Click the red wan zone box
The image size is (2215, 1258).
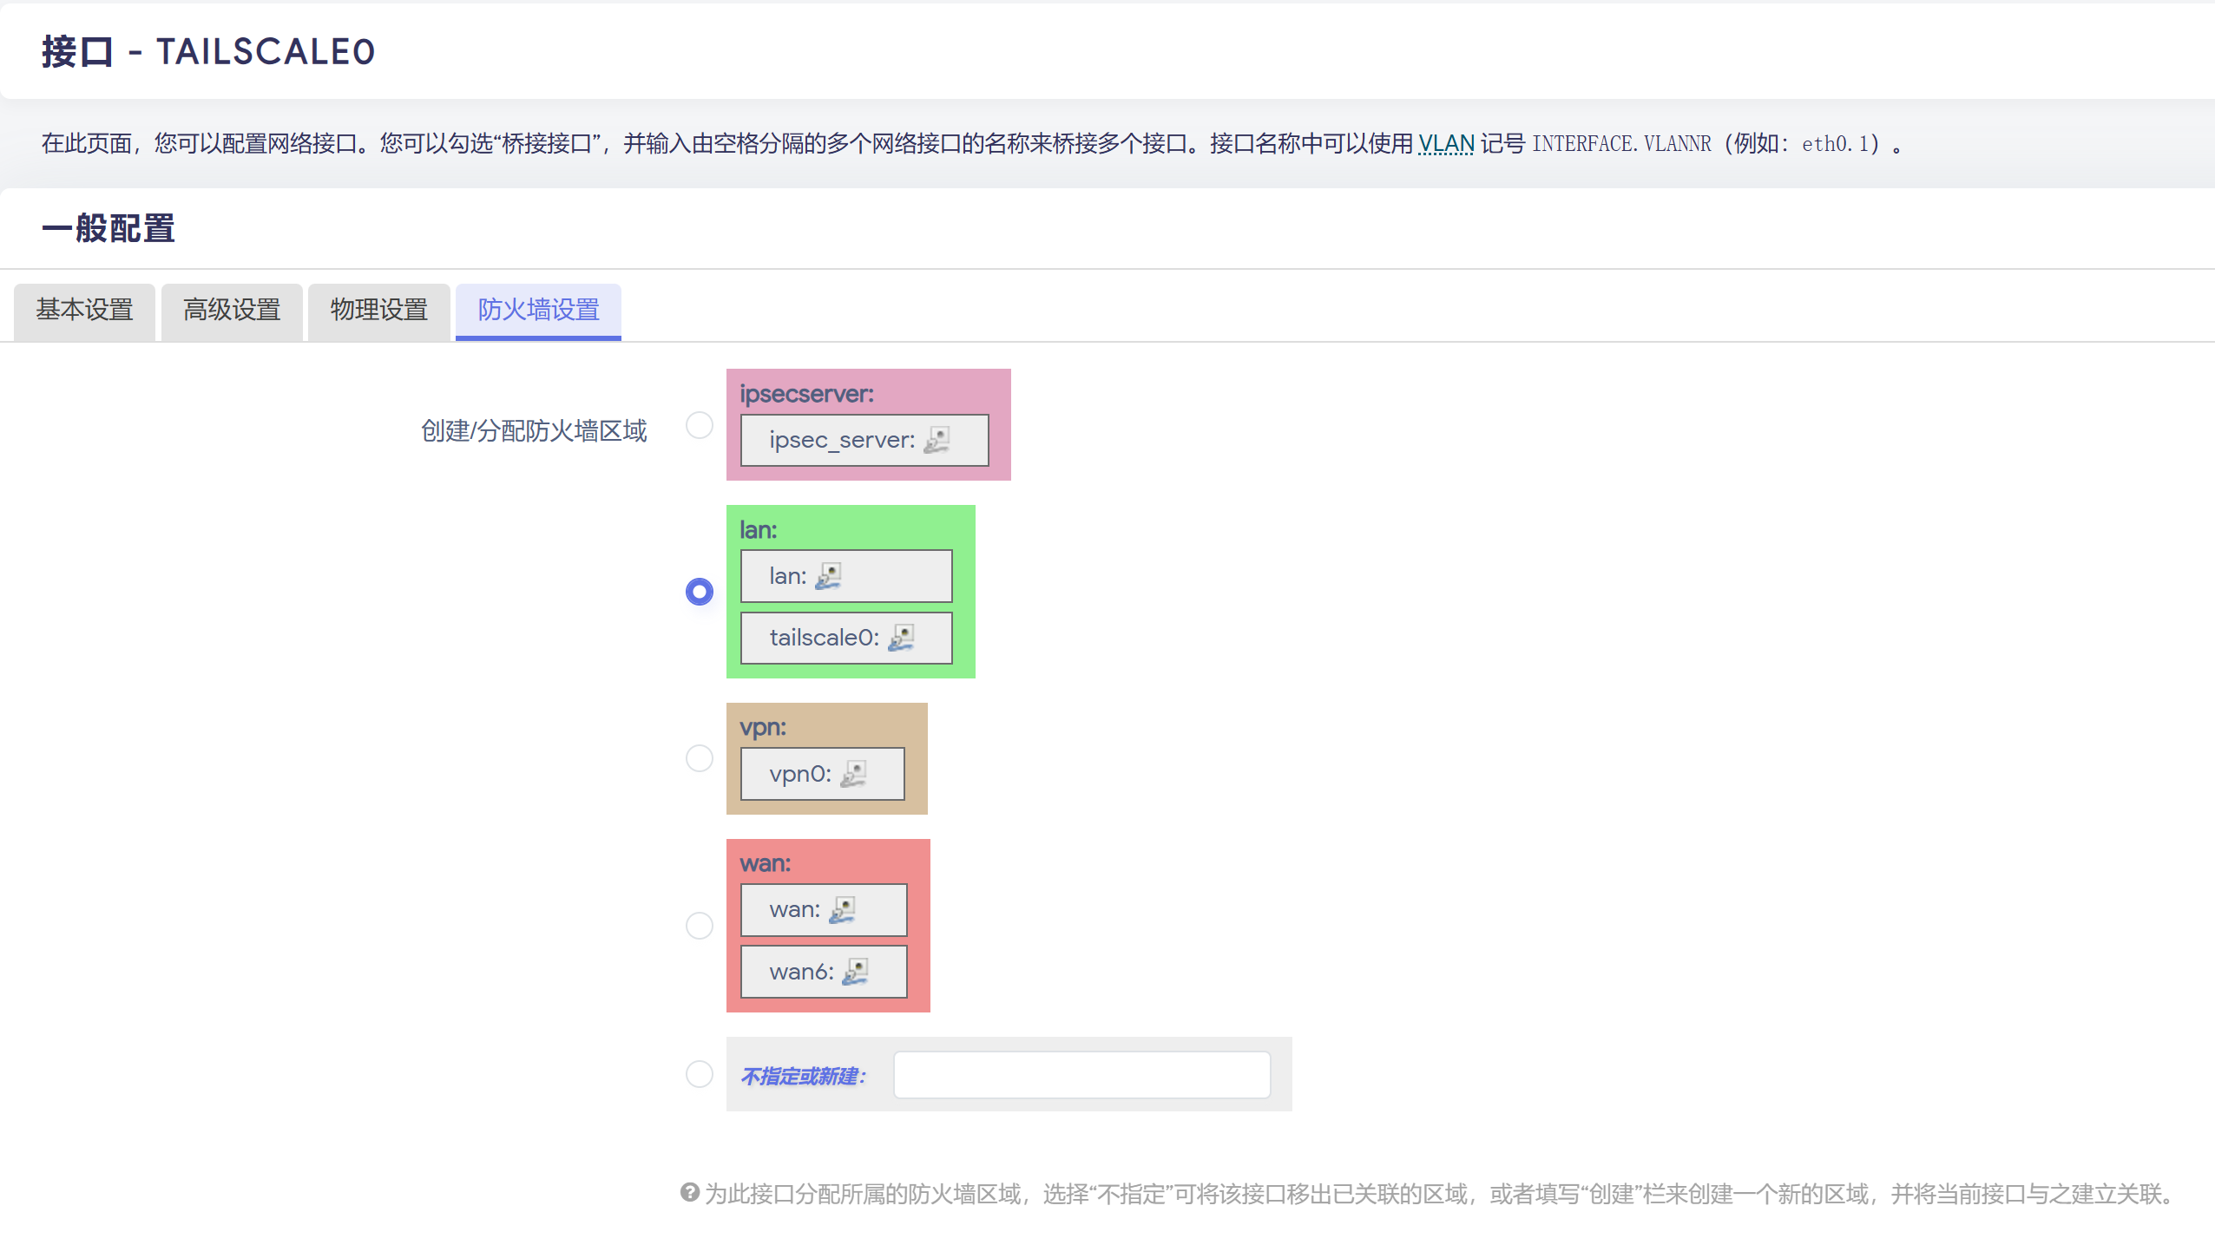[828, 926]
